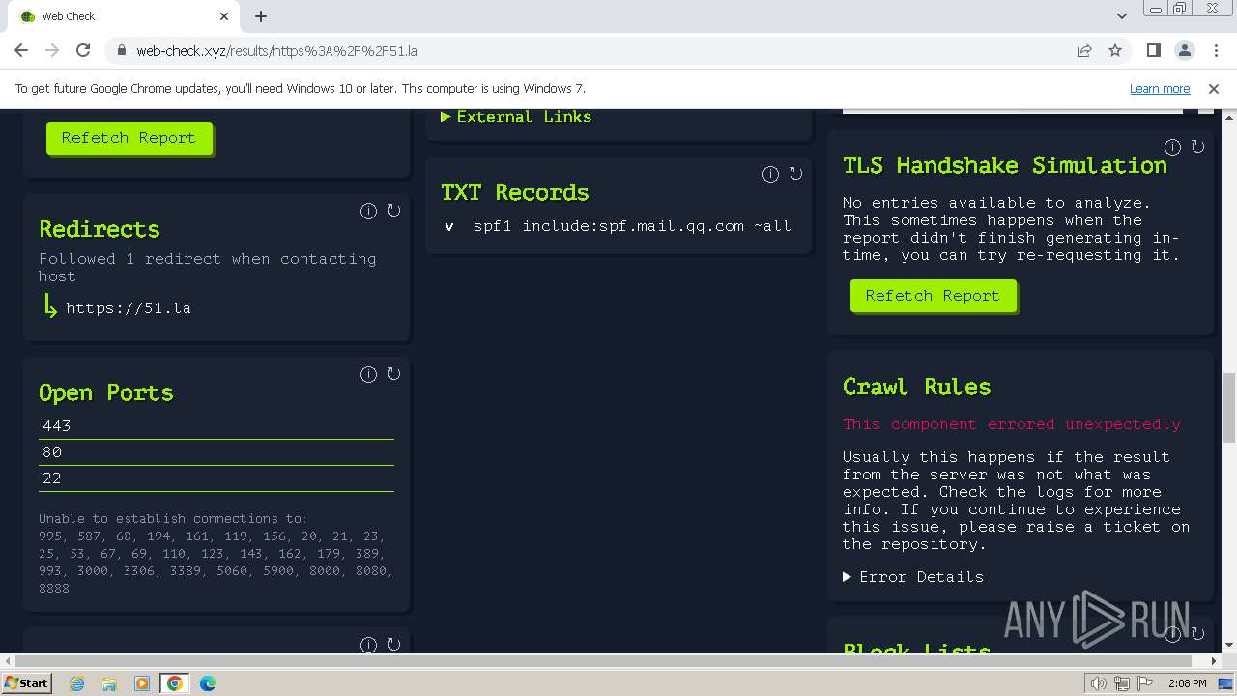Select open port 22 row
The width and height of the screenshot is (1237, 696).
pyautogui.click(x=216, y=478)
